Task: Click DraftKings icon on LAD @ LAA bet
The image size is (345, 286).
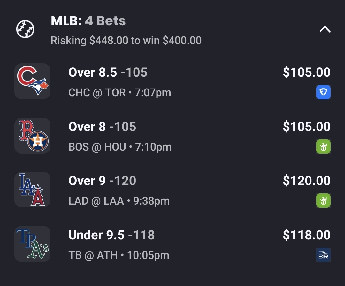Action: (x=323, y=201)
